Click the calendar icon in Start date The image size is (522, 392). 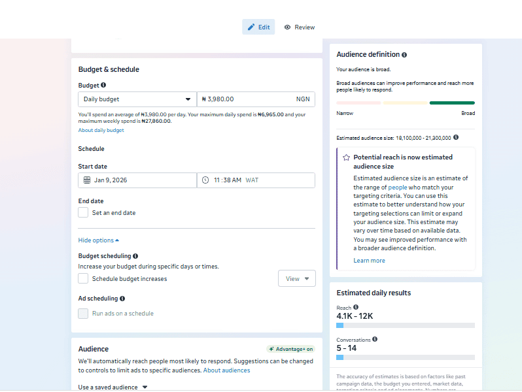pos(87,180)
